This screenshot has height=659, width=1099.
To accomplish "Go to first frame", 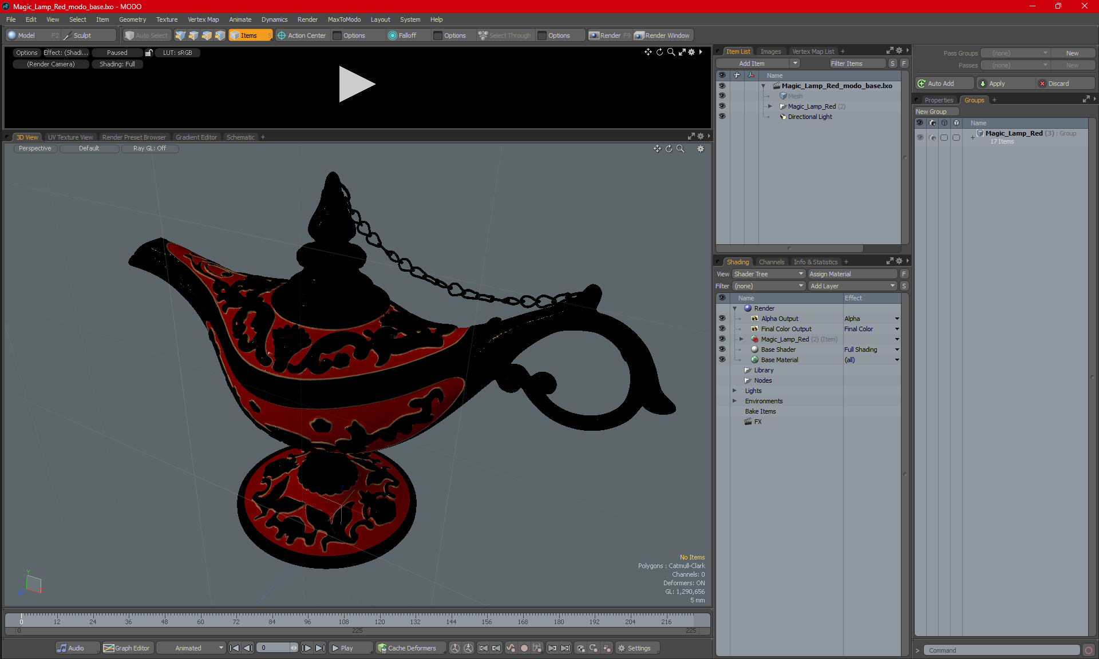I will [234, 648].
